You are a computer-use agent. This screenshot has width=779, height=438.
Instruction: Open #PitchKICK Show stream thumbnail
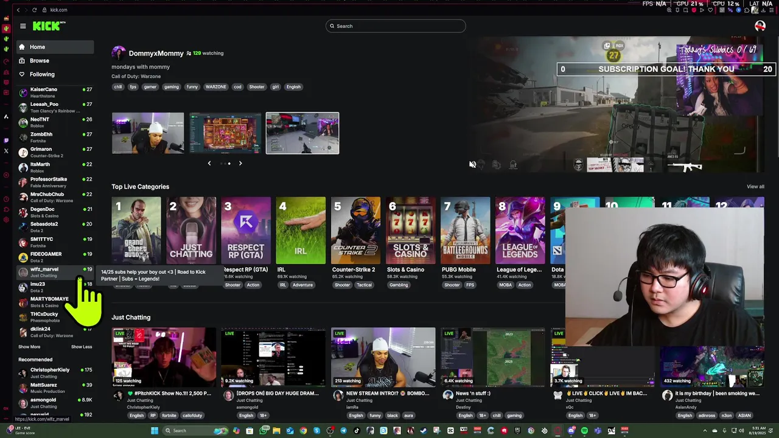pyautogui.click(x=164, y=357)
